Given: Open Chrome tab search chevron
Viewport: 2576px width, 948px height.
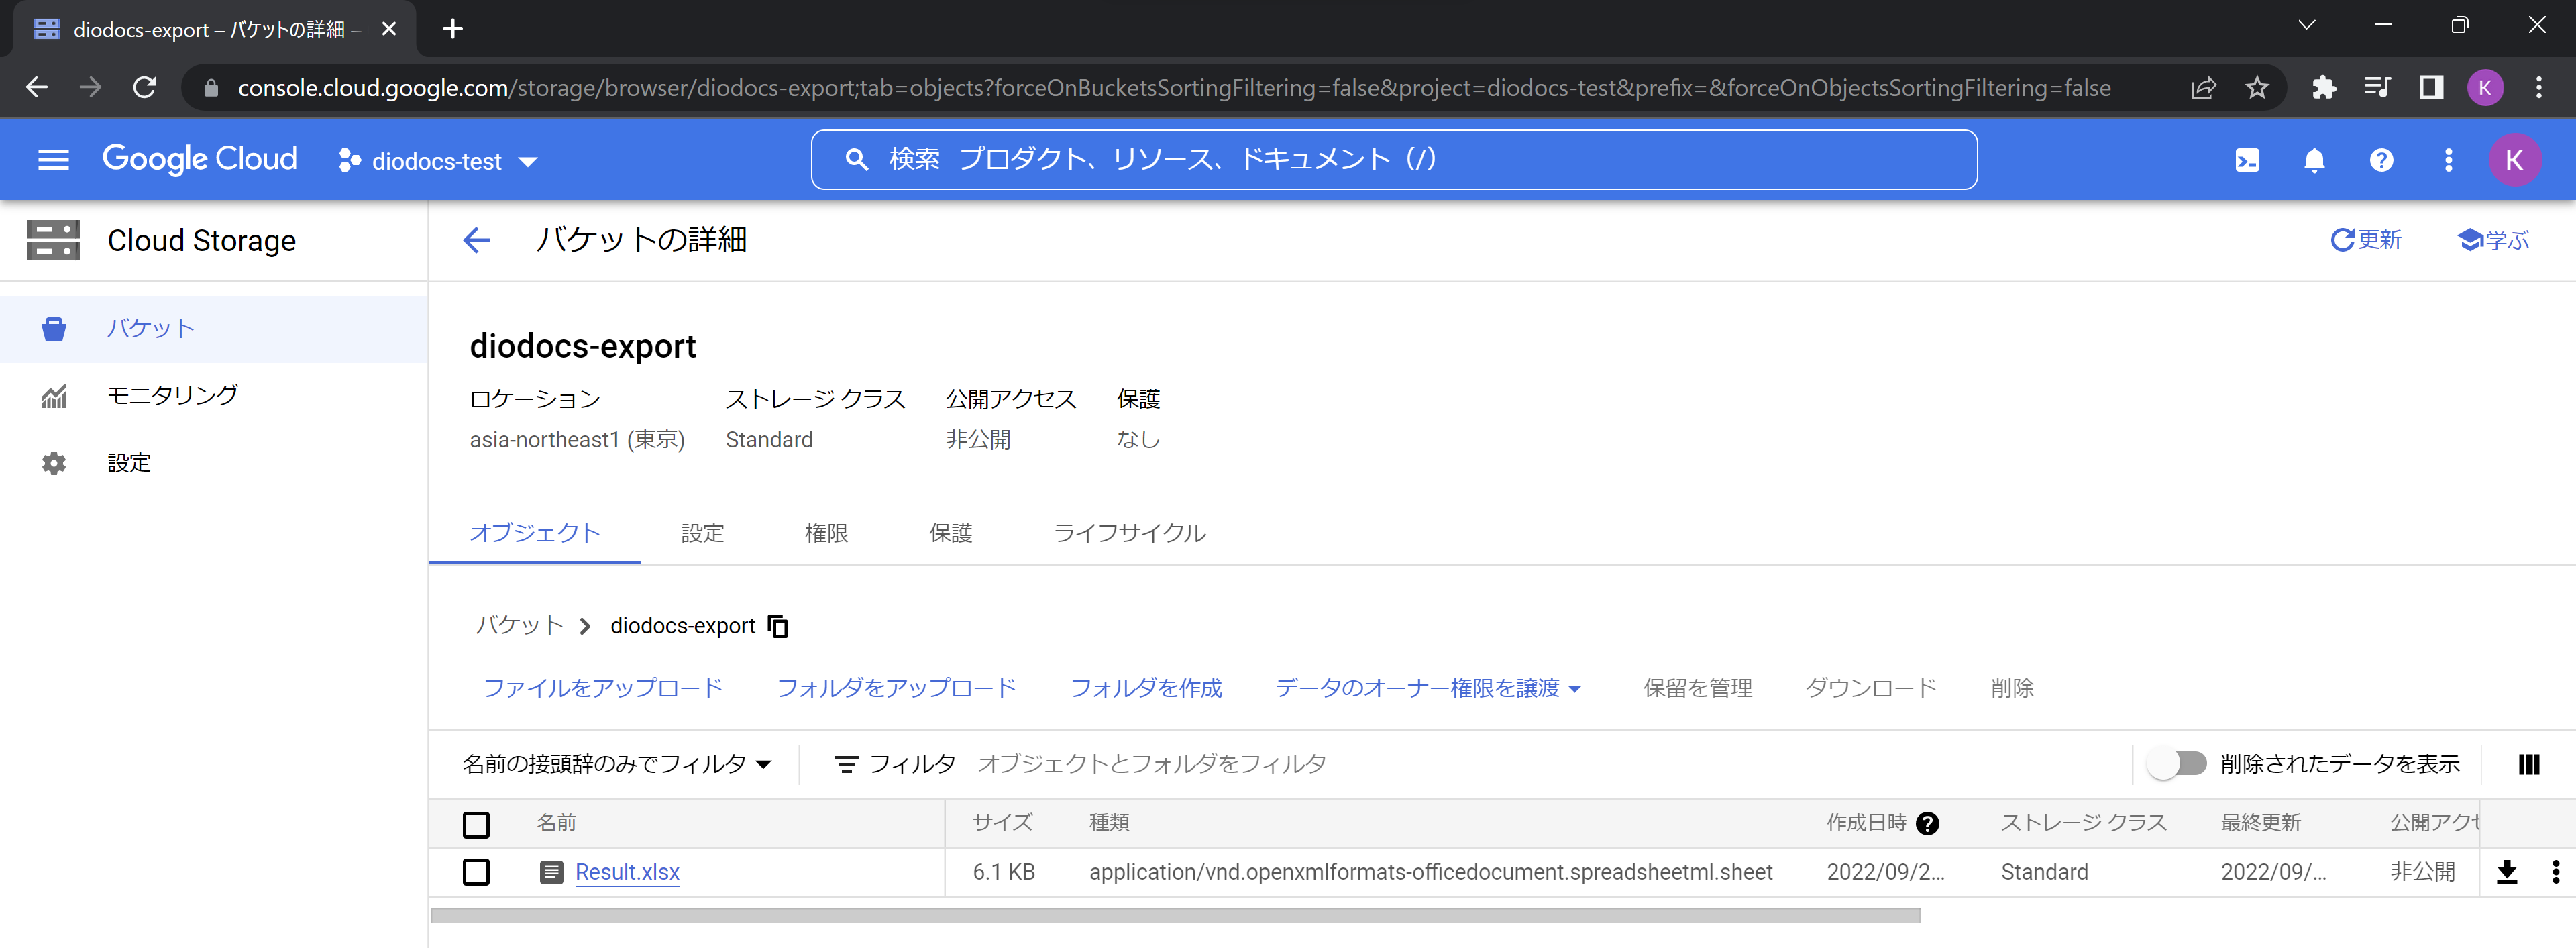Looking at the screenshot, I should 2306,26.
